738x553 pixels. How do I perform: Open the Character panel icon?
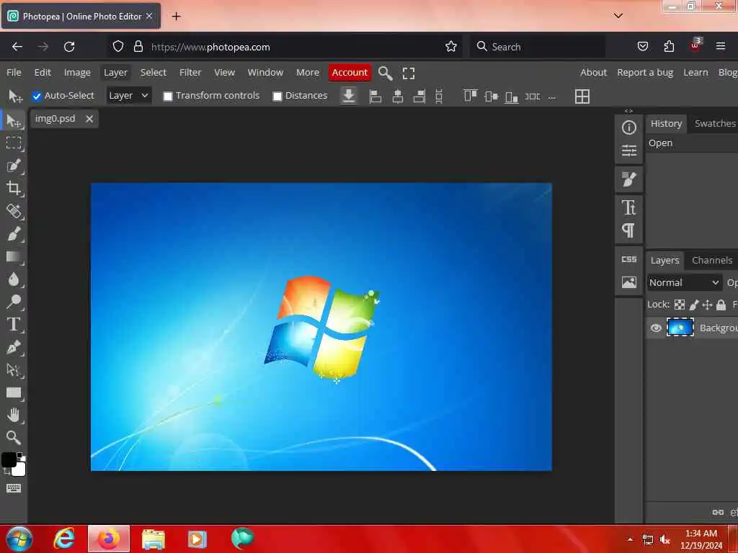pyautogui.click(x=628, y=207)
